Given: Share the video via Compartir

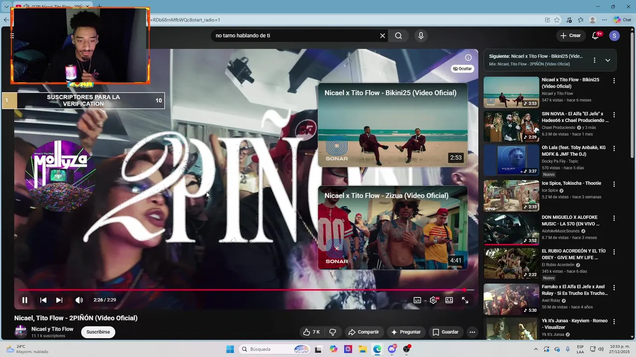Looking at the screenshot, I should (364, 332).
